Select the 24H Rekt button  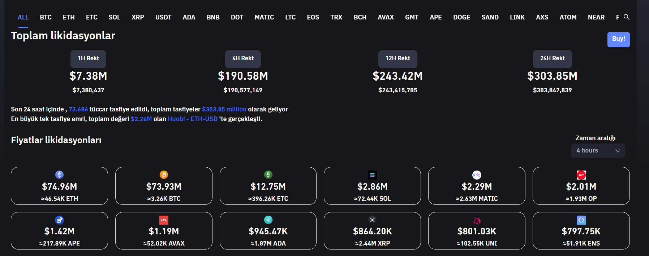552,58
